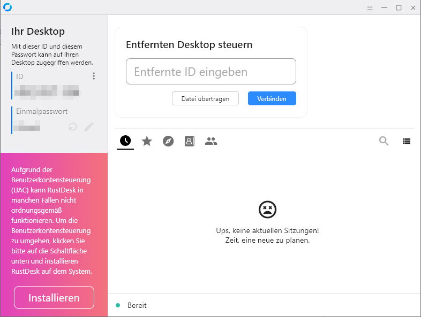Open the address book tab
Viewport: 421px width, 317px height.
(190, 141)
